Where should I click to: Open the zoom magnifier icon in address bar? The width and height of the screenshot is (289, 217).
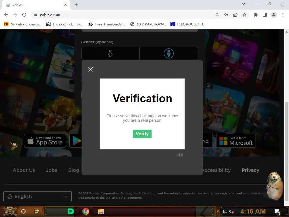point(217,15)
